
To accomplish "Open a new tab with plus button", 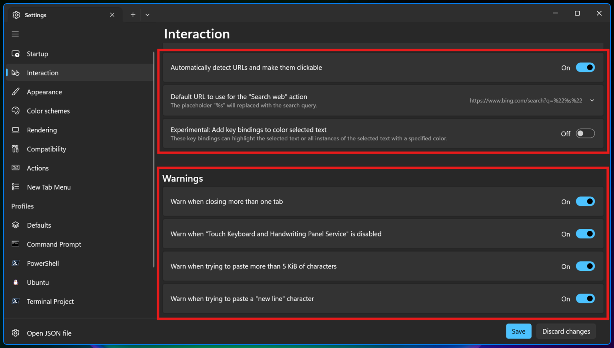I will pyautogui.click(x=133, y=15).
